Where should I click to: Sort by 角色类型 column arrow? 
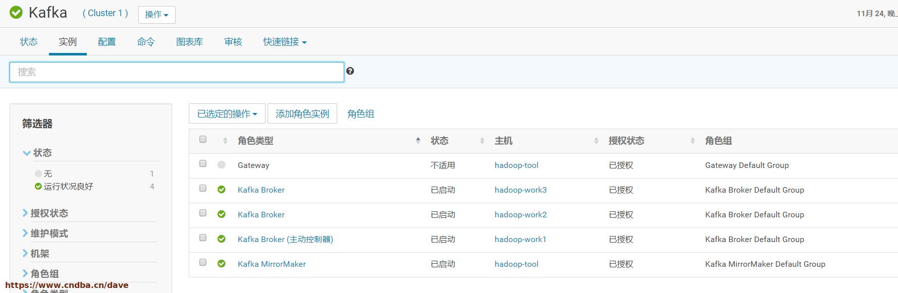click(418, 141)
